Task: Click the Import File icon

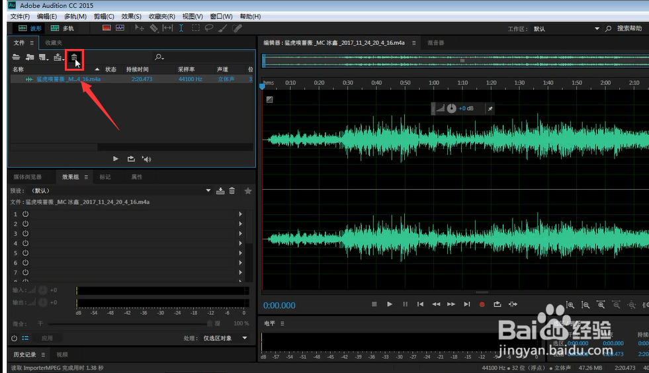Action: [x=30, y=57]
